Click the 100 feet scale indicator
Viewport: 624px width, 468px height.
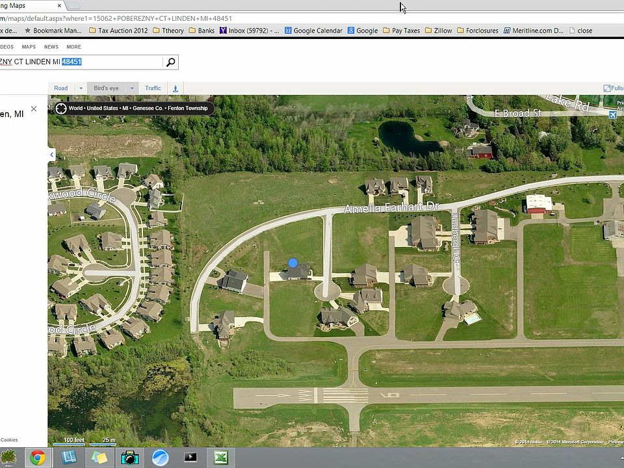point(73,440)
